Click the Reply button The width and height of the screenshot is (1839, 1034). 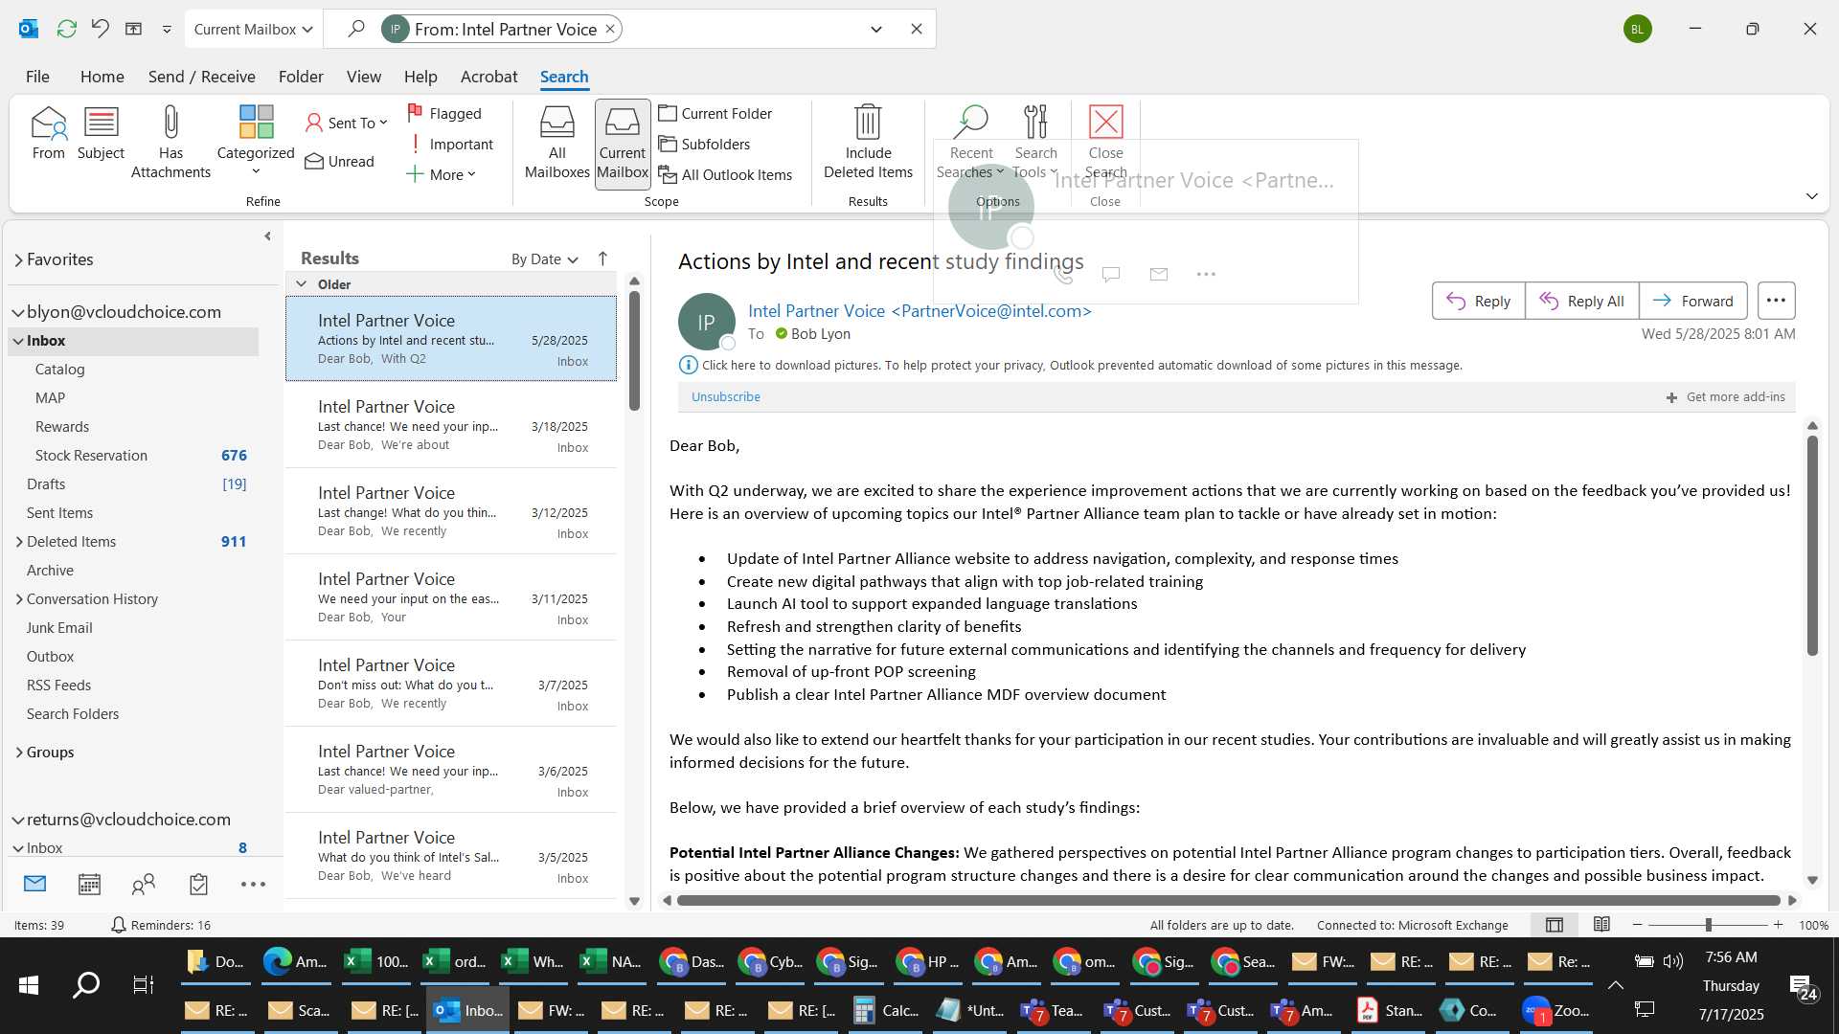[x=1478, y=301]
